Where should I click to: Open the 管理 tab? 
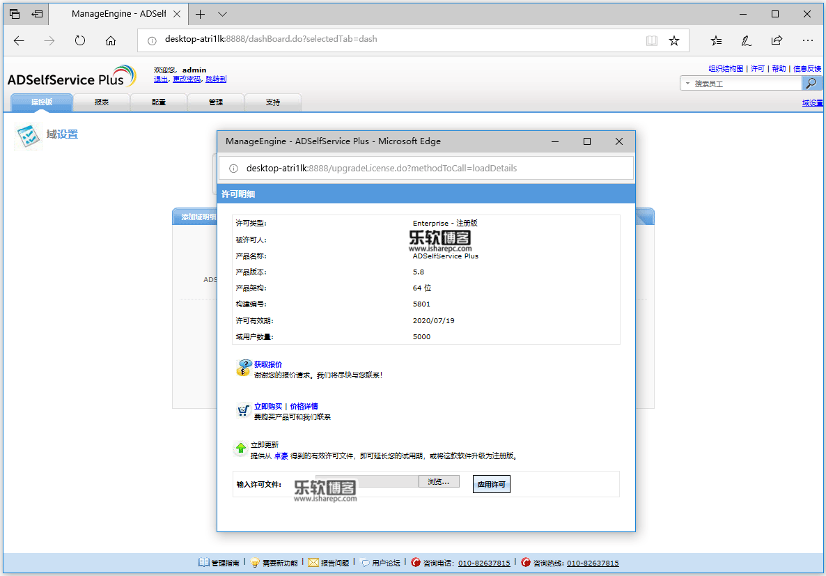[215, 102]
